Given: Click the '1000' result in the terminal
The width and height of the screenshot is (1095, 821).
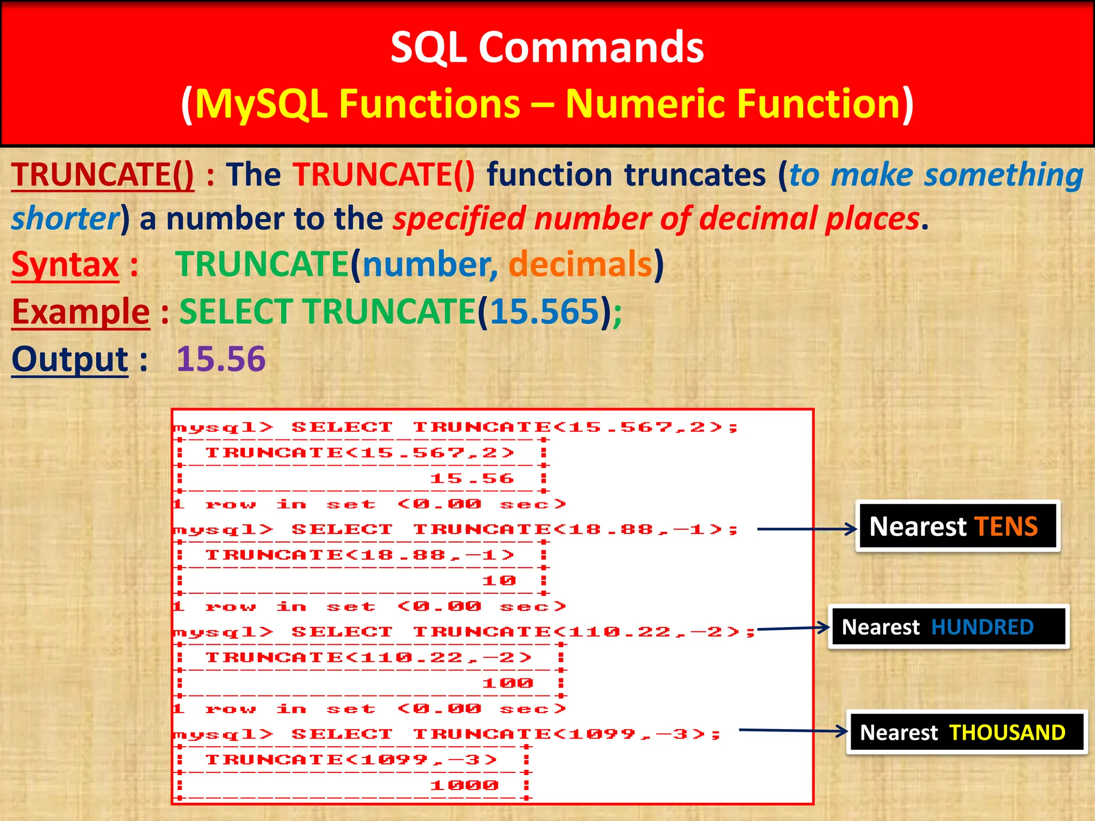Looking at the screenshot, I should pyautogui.click(x=464, y=785).
